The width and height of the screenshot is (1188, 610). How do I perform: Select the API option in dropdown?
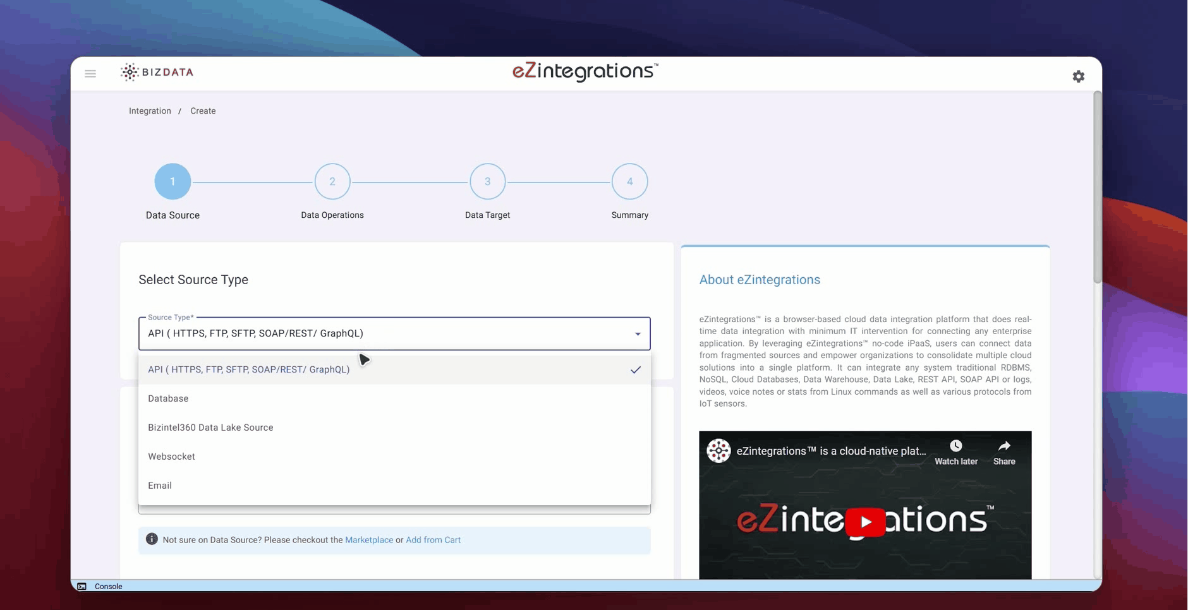click(x=248, y=369)
